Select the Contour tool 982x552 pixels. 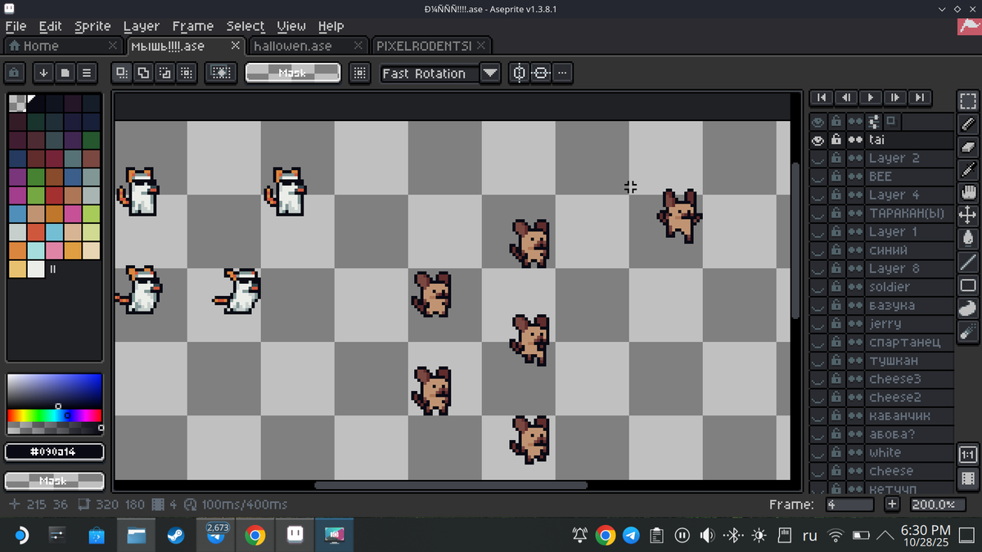click(x=967, y=308)
